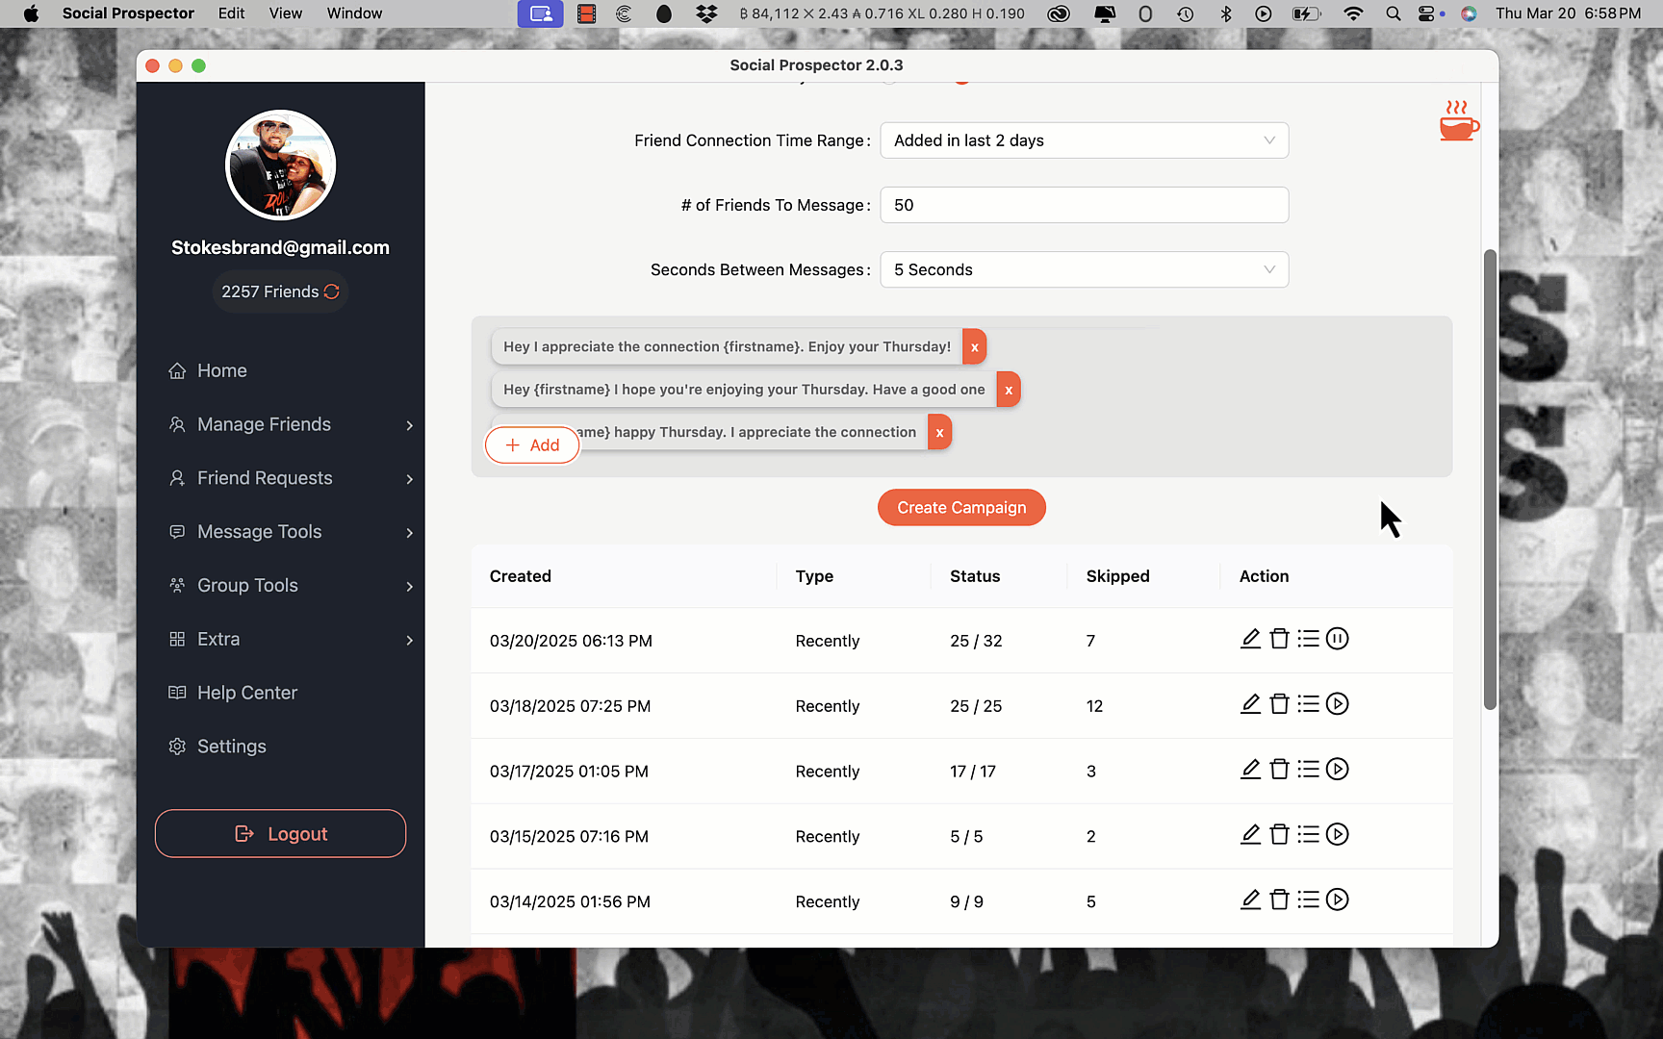Add a new message template
This screenshot has height=1039, width=1663.
click(x=532, y=445)
